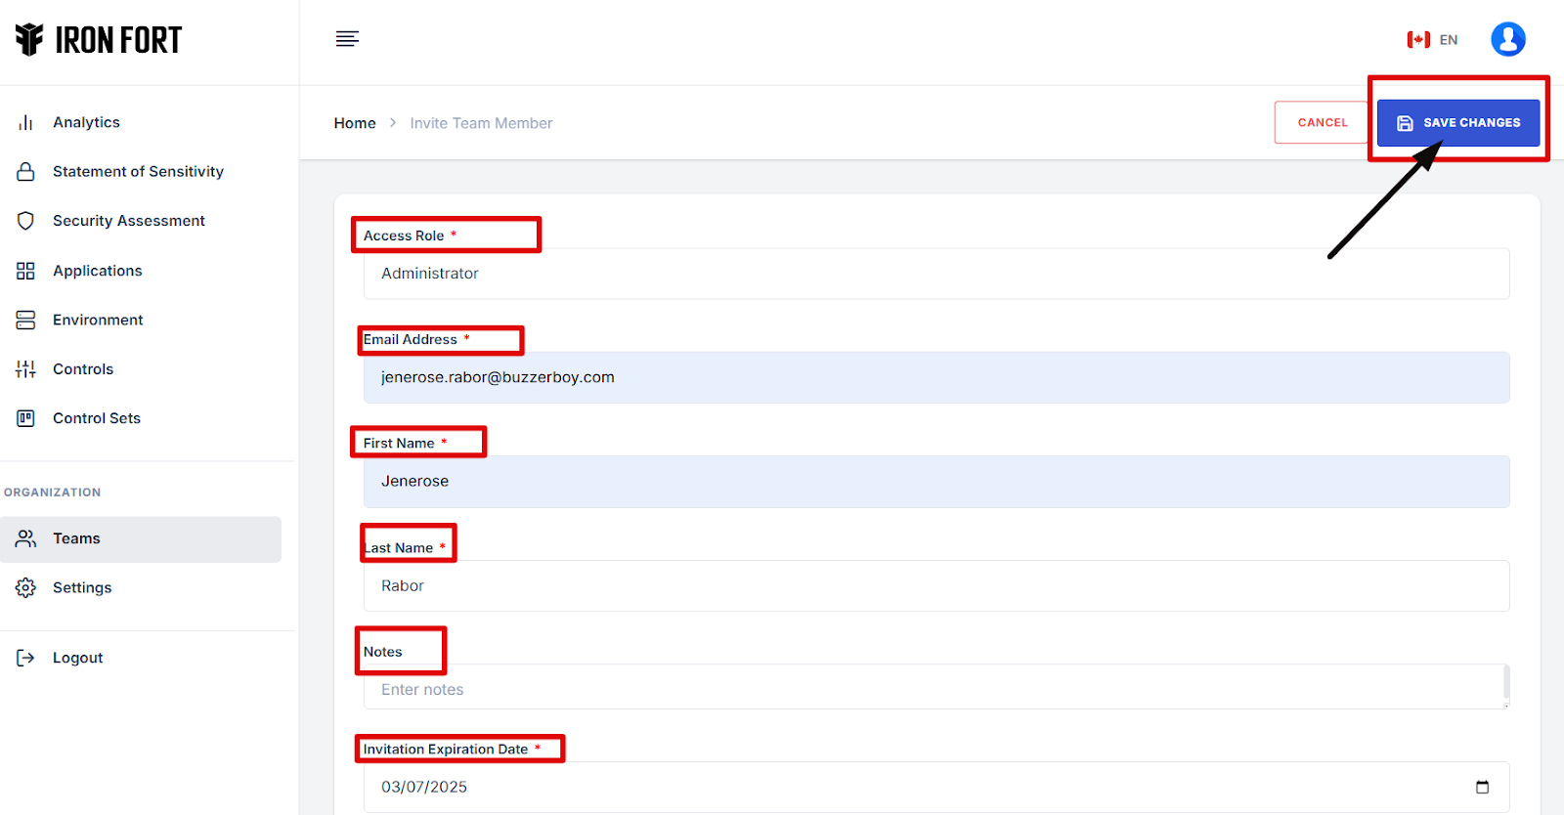The image size is (1564, 815).
Task: Click the Settings gear icon
Action: 26,587
